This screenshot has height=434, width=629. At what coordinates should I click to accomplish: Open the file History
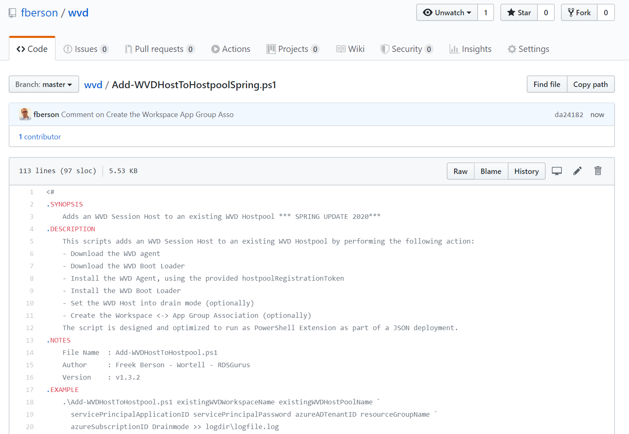point(527,171)
